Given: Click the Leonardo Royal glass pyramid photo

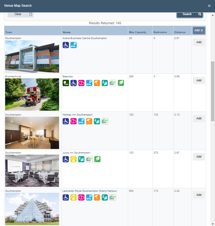Looking at the screenshot, I should [x=32, y=209].
